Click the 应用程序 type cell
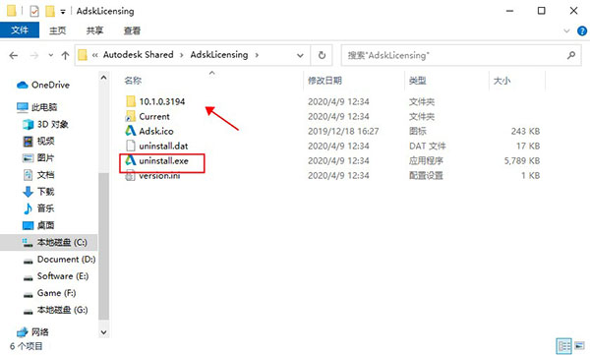The width and height of the screenshot is (590, 355). click(x=426, y=161)
